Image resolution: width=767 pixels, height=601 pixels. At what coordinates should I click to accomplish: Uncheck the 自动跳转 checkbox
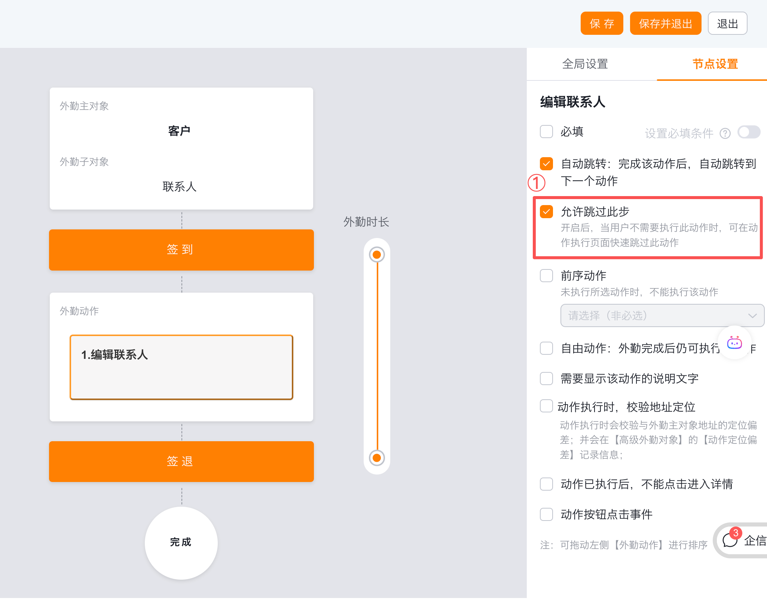coord(546,164)
